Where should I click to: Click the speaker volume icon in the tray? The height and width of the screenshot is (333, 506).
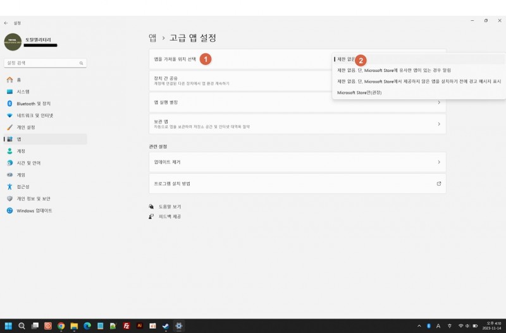click(467, 326)
